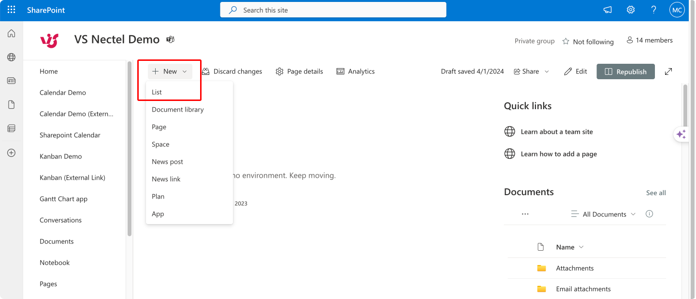Open the New dropdown button

tap(170, 71)
